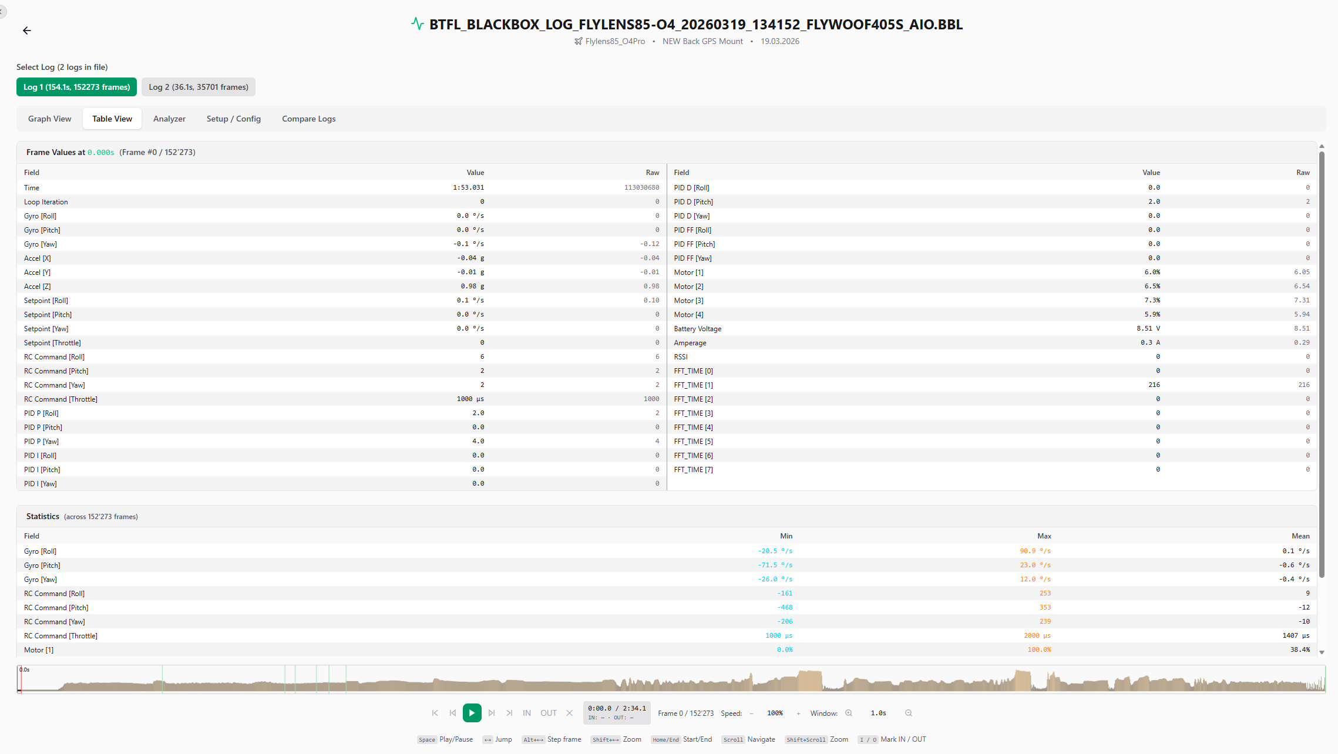Open the Analyzer tab
Screen dimensions: 1338x754
[169, 119]
